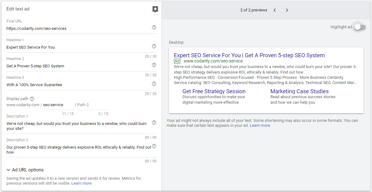Click the ad preview headline link
This screenshot has width=372, height=192.
click(x=249, y=55)
